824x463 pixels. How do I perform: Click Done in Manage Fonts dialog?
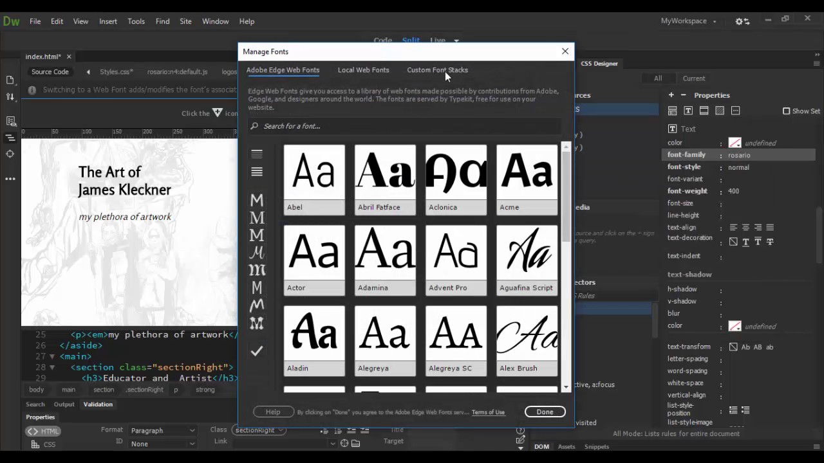545,412
